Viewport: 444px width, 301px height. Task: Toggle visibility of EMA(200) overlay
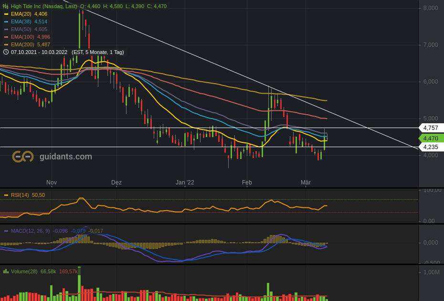6,44
